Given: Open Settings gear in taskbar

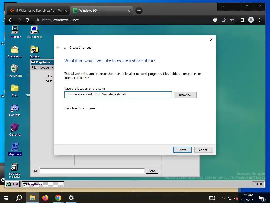Looking at the screenshot, I should tap(71, 198).
